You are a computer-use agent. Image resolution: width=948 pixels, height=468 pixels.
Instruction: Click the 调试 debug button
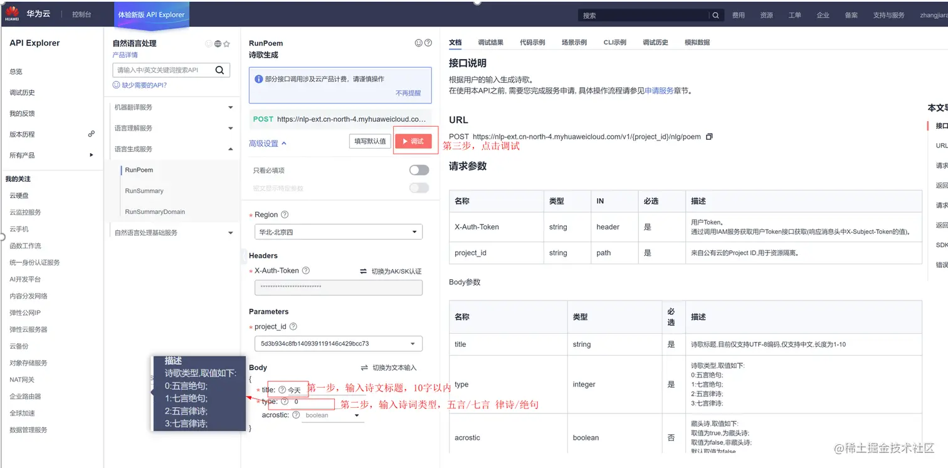pyautogui.click(x=413, y=142)
